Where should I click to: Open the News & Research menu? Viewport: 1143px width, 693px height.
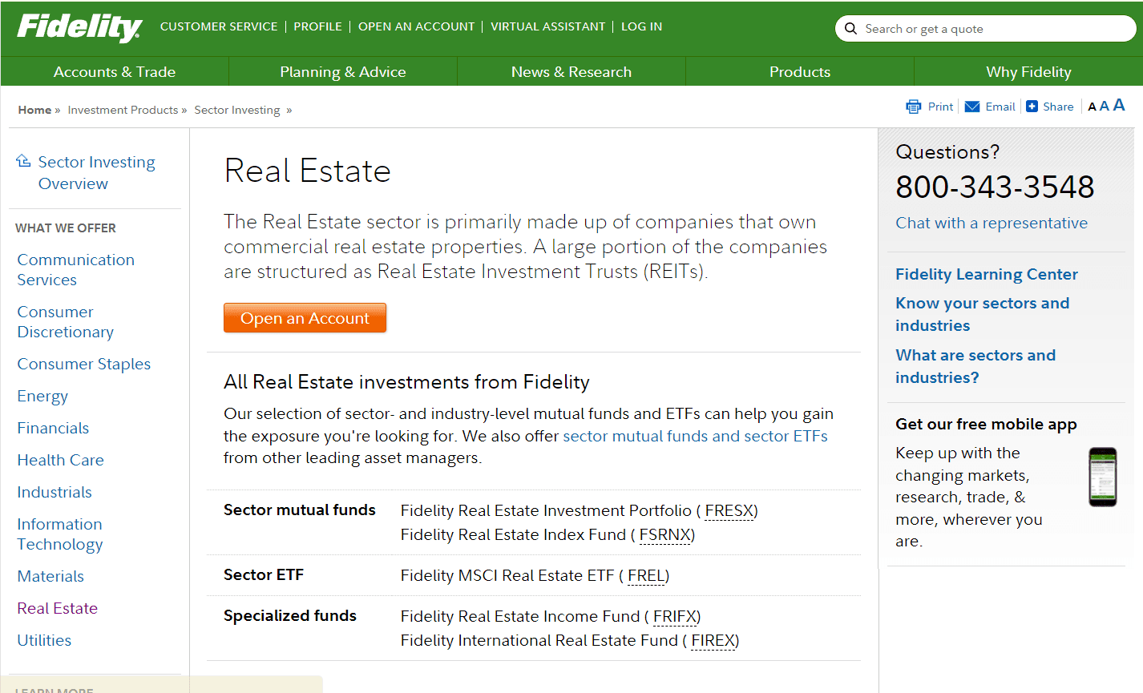(x=571, y=72)
